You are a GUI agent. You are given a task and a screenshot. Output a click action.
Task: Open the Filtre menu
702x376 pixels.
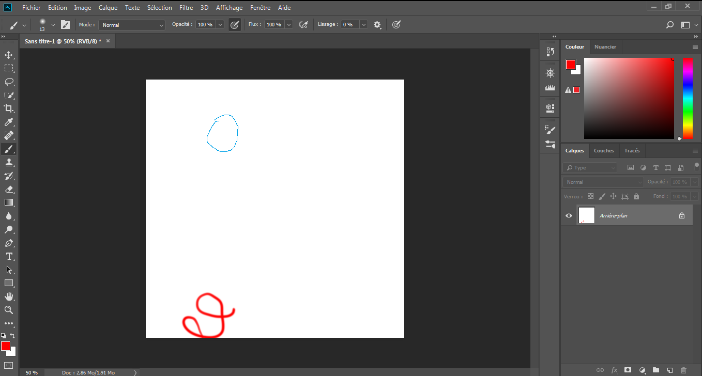pyautogui.click(x=186, y=8)
